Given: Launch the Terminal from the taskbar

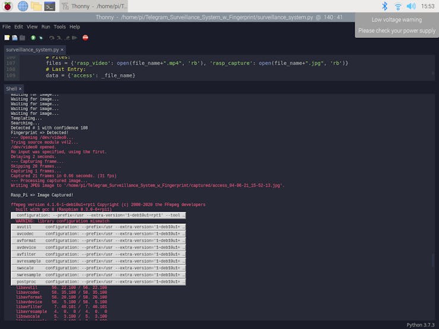Looking at the screenshot, I should [50, 6].
